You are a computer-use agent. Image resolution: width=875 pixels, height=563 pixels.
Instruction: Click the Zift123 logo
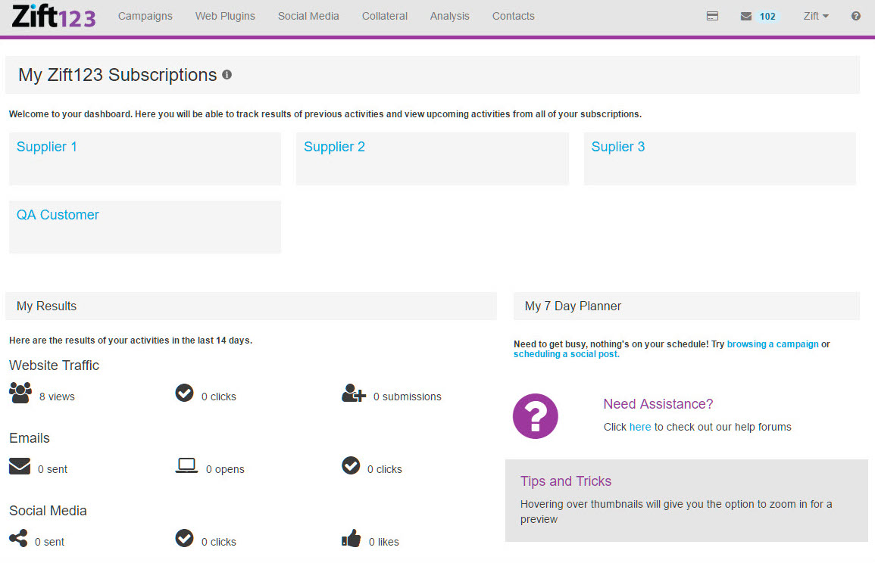click(54, 16)
